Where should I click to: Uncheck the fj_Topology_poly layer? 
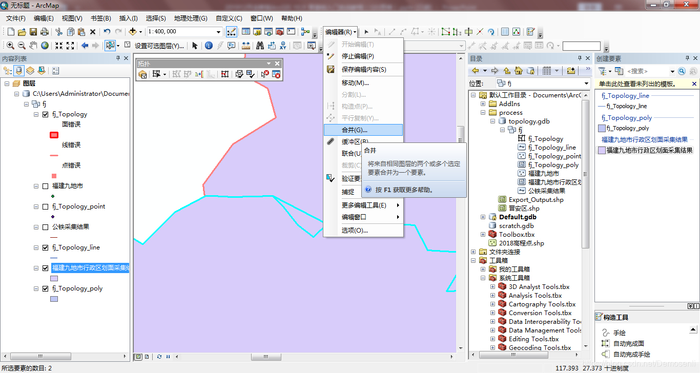(46, 288)
